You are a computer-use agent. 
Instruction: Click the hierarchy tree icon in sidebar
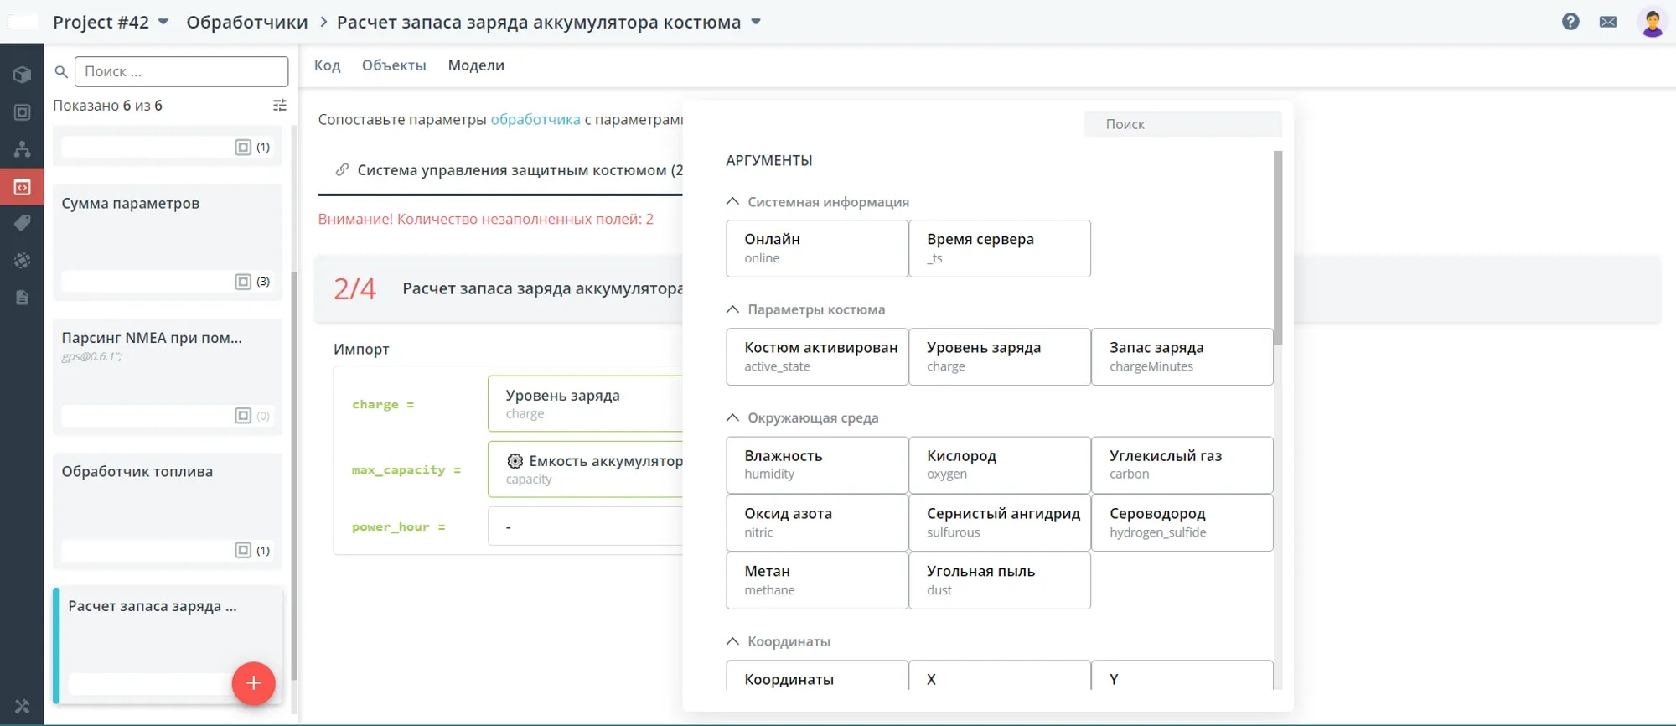[x=22, y=149]
